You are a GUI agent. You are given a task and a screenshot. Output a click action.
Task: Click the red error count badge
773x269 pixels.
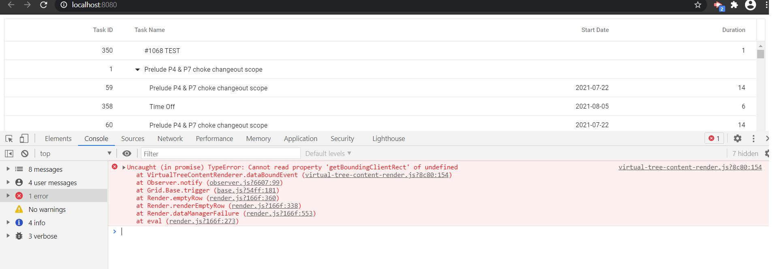tap(714, 139)
